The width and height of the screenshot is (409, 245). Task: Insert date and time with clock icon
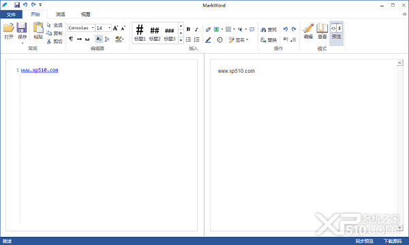point(219,40)
